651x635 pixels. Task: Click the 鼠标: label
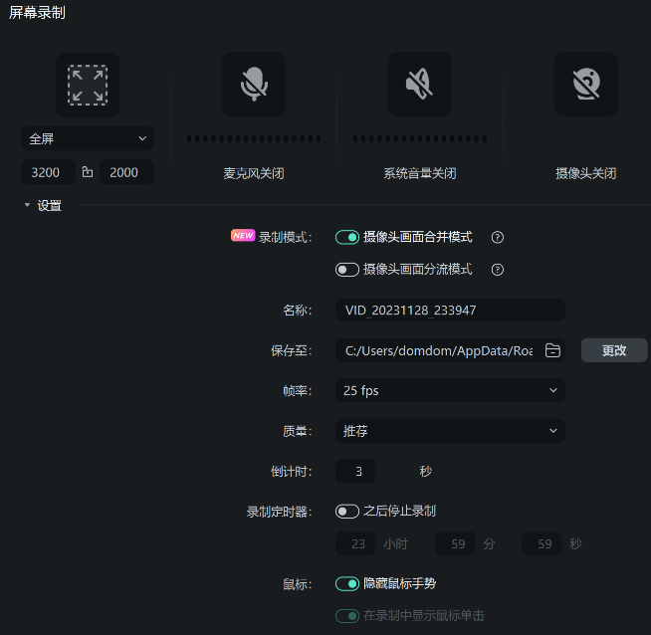(x=298, y=584)
